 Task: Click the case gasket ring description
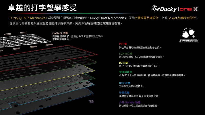pyautogui.click(x=139, y=106)
